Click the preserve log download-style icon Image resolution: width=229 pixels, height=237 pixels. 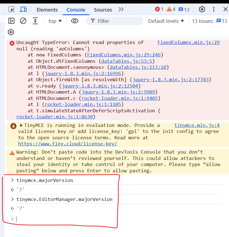coord(35,21)
